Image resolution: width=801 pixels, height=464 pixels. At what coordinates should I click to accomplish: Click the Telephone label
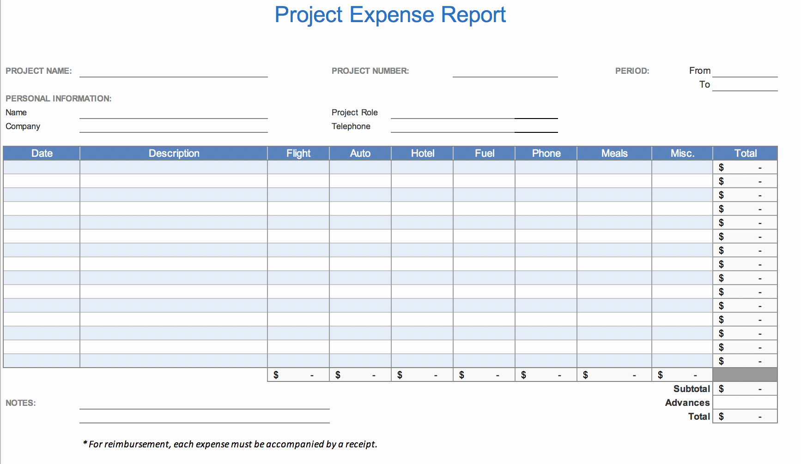click(351, 126)
